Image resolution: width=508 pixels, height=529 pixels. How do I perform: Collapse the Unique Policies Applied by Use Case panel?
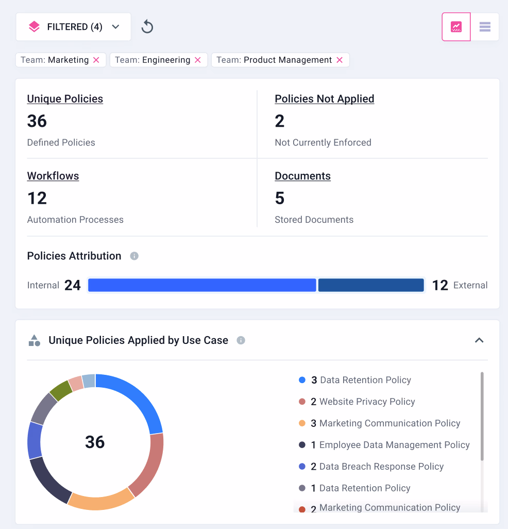point(479,340)
